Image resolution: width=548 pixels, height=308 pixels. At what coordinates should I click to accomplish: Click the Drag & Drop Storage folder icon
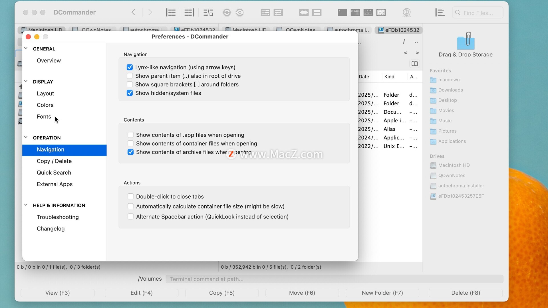(x=466, y=41)
